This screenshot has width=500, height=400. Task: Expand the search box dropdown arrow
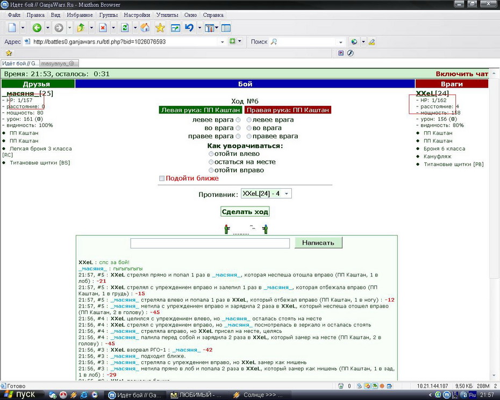pyautogui.click(x=340, y=42)
